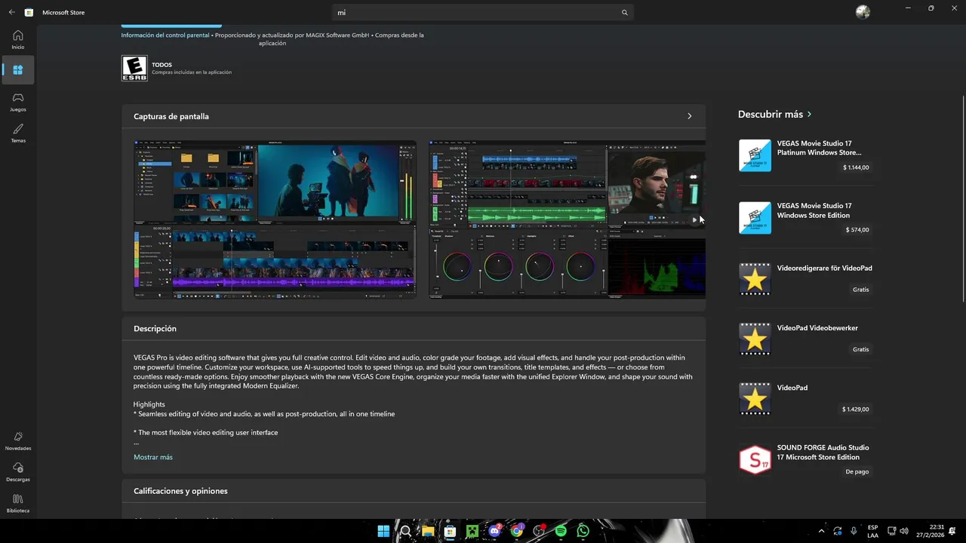The image size is (966, 543).
Task: Click the microphone tray icon
Action: click(854, 531)
